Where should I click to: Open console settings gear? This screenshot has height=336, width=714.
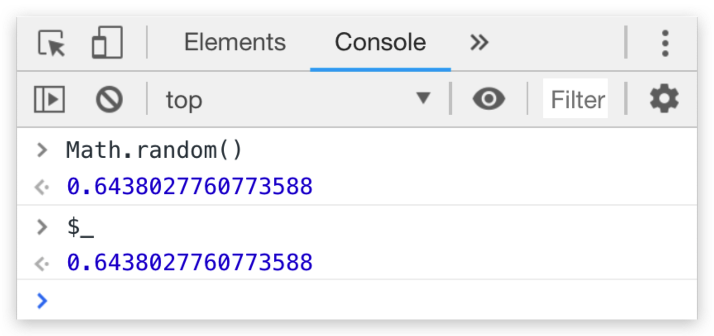(664, 99)
